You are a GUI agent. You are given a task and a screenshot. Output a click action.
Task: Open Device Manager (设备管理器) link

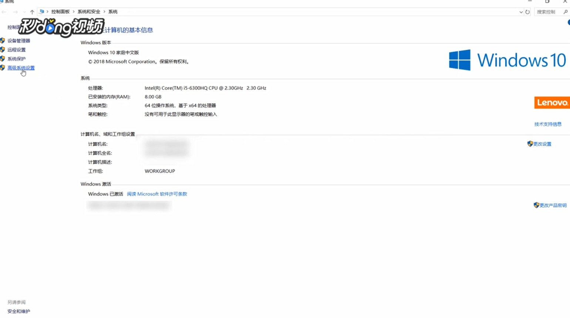click(x=19, y=41)
